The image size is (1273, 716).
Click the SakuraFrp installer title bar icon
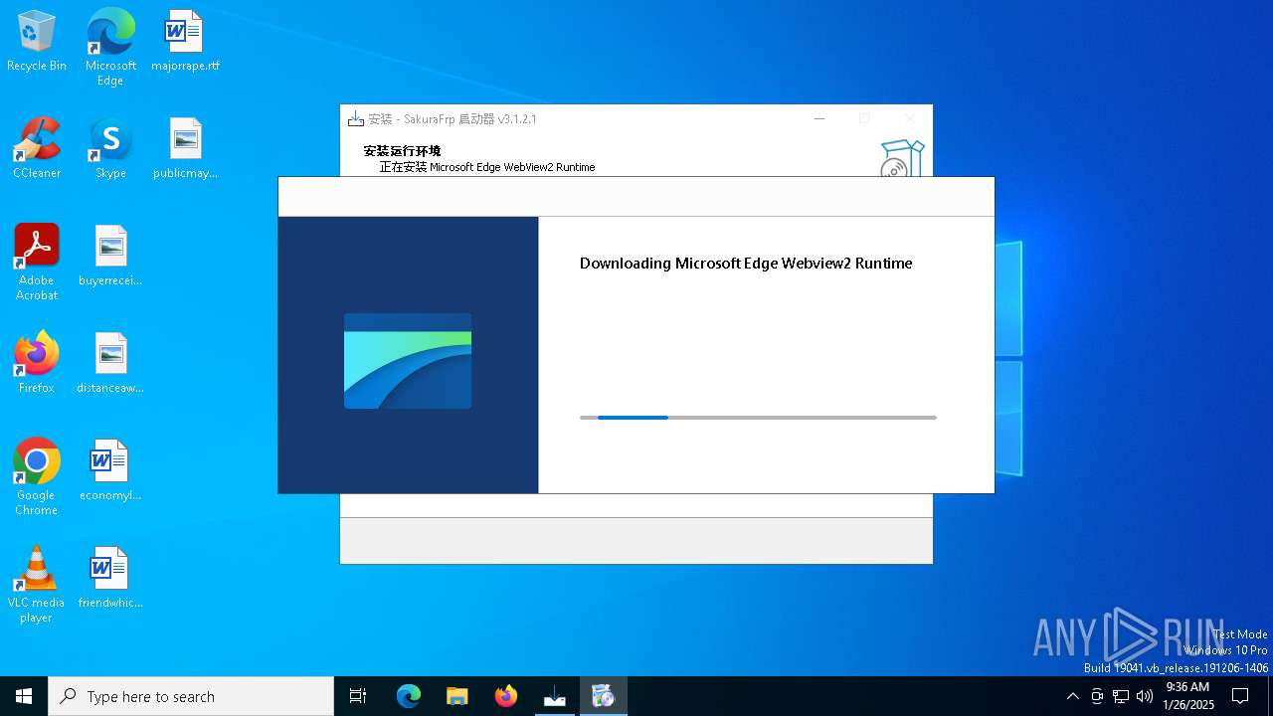click(x=356, y=118)
